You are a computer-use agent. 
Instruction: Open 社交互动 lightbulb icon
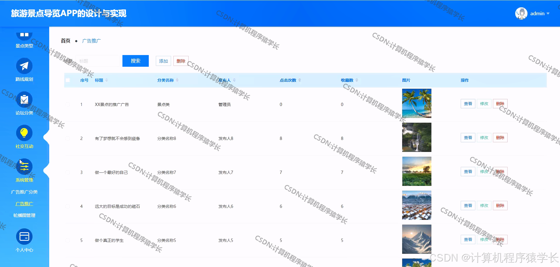(x=24, y=133)
